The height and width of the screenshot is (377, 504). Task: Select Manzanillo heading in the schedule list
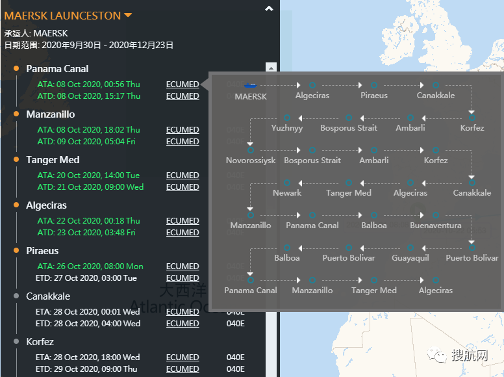[x=51, y=114]
